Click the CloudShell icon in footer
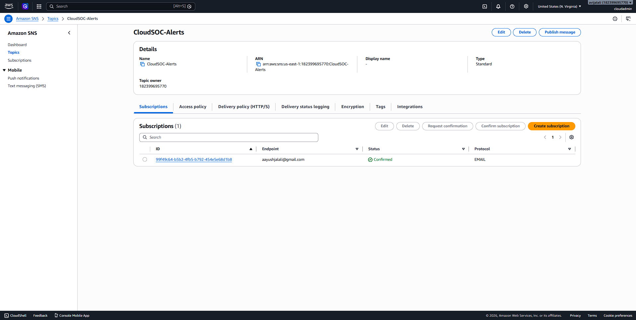This screenshot has height=320, width=636. (x=7, y=316)
